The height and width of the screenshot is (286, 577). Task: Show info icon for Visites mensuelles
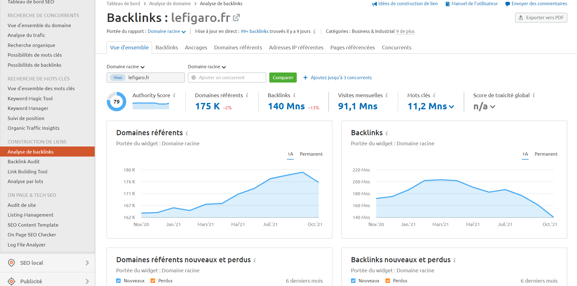click(387, 95)
